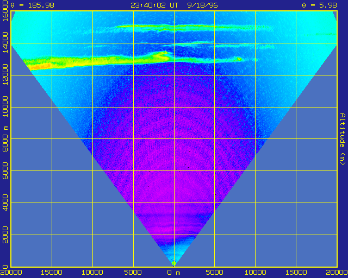
Task: Click the 15000 label left of 0 m
Action: (x=52, y=273)
